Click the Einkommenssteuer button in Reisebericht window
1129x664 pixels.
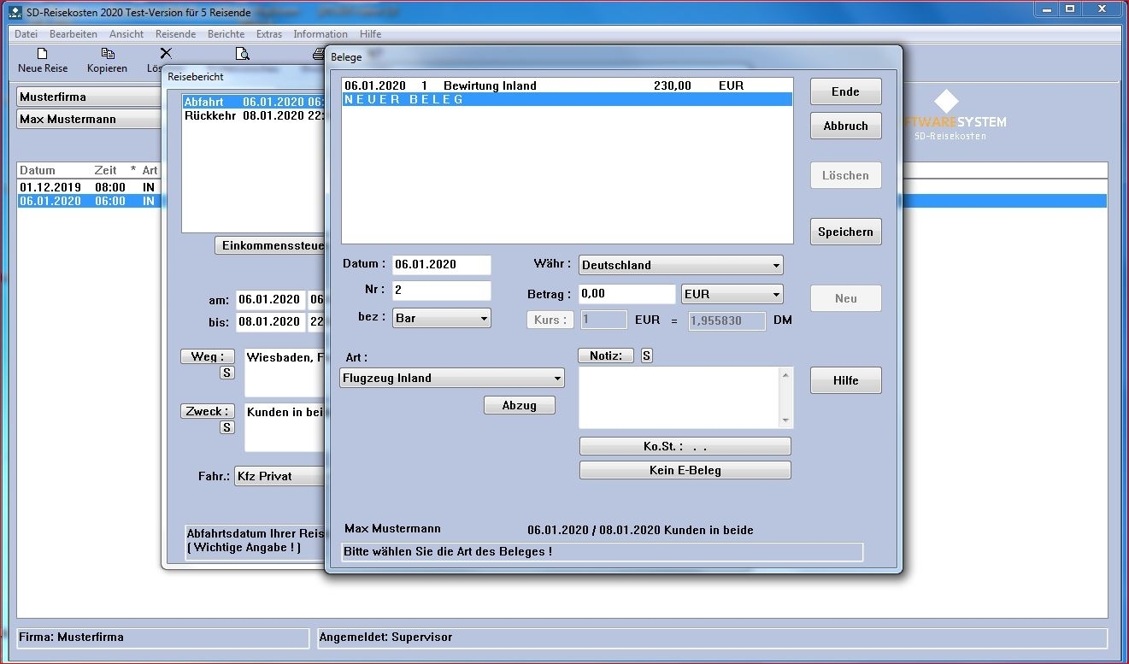(270, 245)
